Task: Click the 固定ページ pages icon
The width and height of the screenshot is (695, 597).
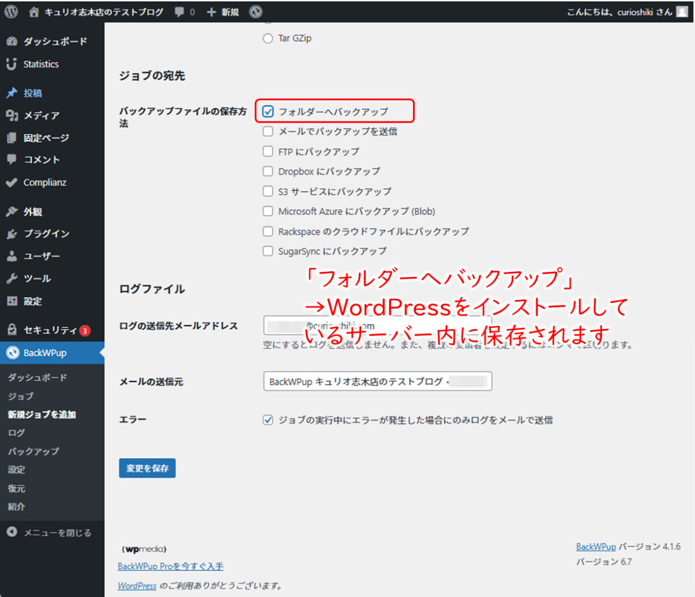Action: click(12, 138)
